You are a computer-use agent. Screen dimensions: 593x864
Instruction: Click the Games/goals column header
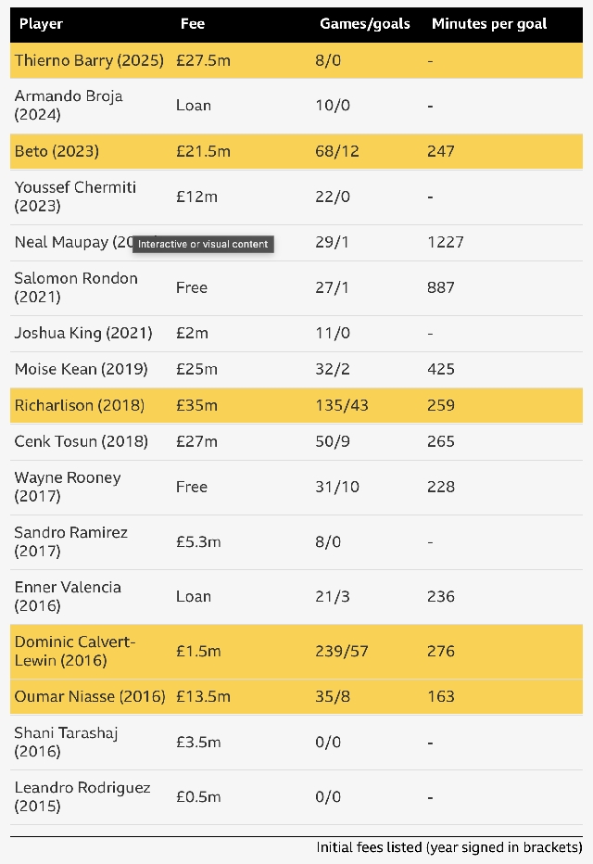click(364, 23)
